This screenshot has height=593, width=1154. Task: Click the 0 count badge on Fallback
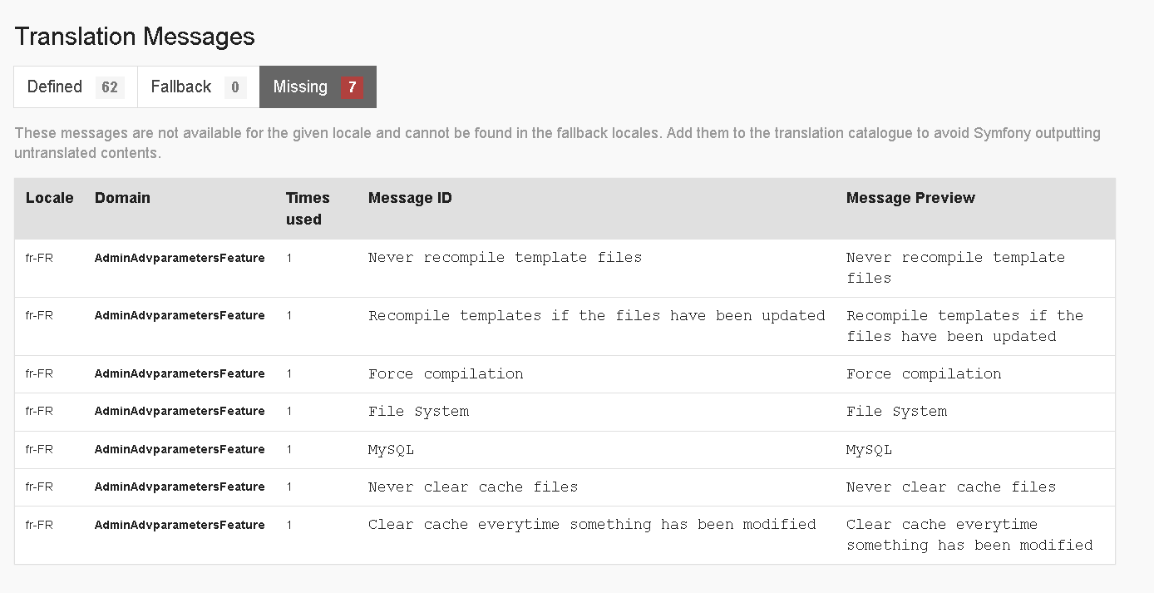pyautogui.click(x=235, y=87)
